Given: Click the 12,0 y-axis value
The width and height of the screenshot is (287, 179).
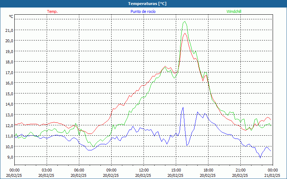Looking at the screenshot, I should click(9, 125).
